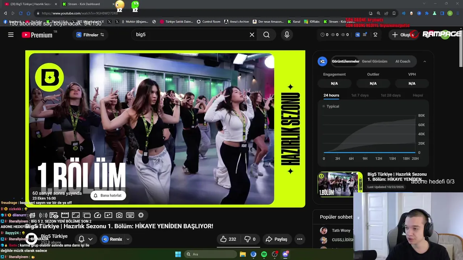Select the Hepsi range tab
Image resolution: width=463 pixels, height=260 pixels.
coord(418,95)
